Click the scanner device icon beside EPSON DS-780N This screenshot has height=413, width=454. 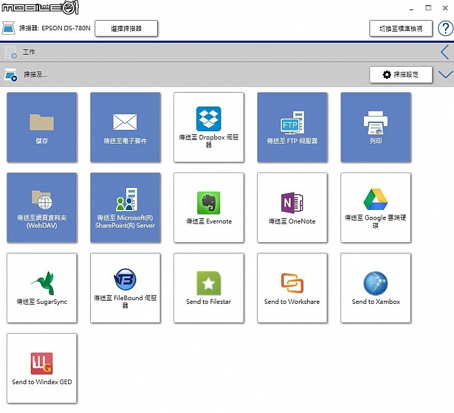(8, 28)
